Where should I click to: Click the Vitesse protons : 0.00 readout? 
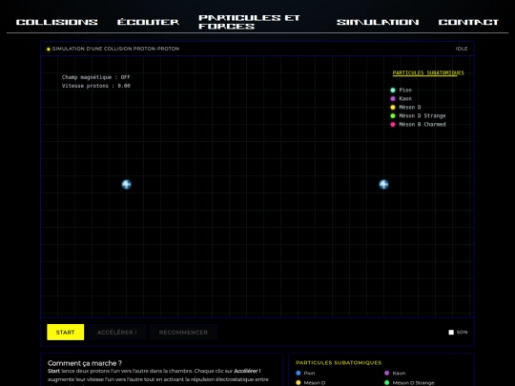point(96,86)
